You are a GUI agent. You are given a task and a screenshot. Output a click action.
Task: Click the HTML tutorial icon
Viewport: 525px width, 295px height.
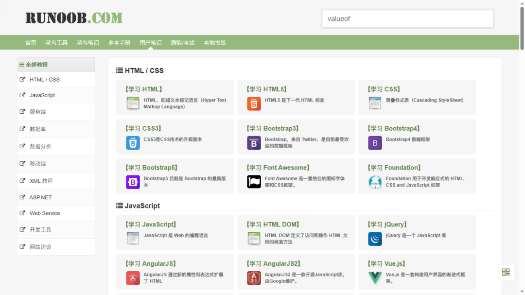tap(133, 104)
